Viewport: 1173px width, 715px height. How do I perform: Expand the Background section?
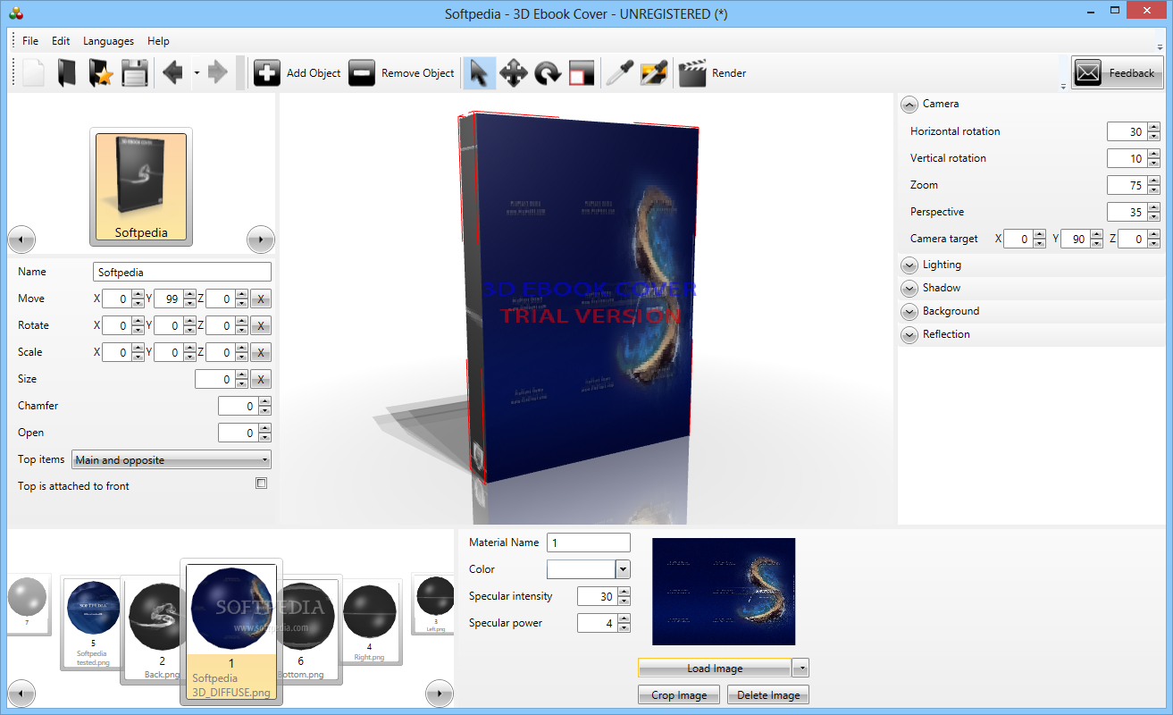(x=909, y=312)
